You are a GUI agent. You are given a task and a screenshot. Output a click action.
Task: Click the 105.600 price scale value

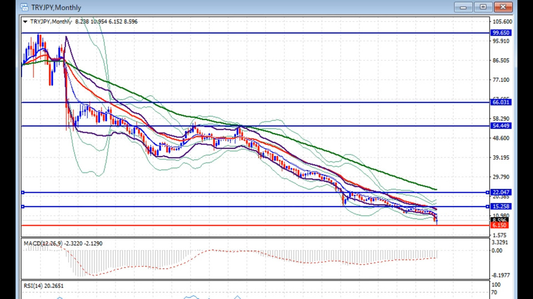click(502, 22)
